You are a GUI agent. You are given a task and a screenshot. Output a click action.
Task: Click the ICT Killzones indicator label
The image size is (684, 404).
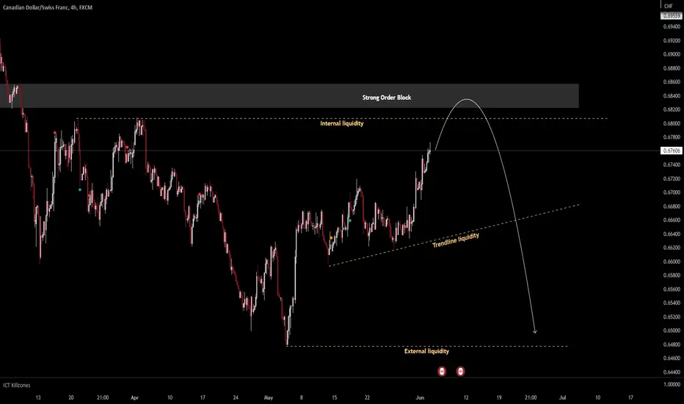(17, 385)
